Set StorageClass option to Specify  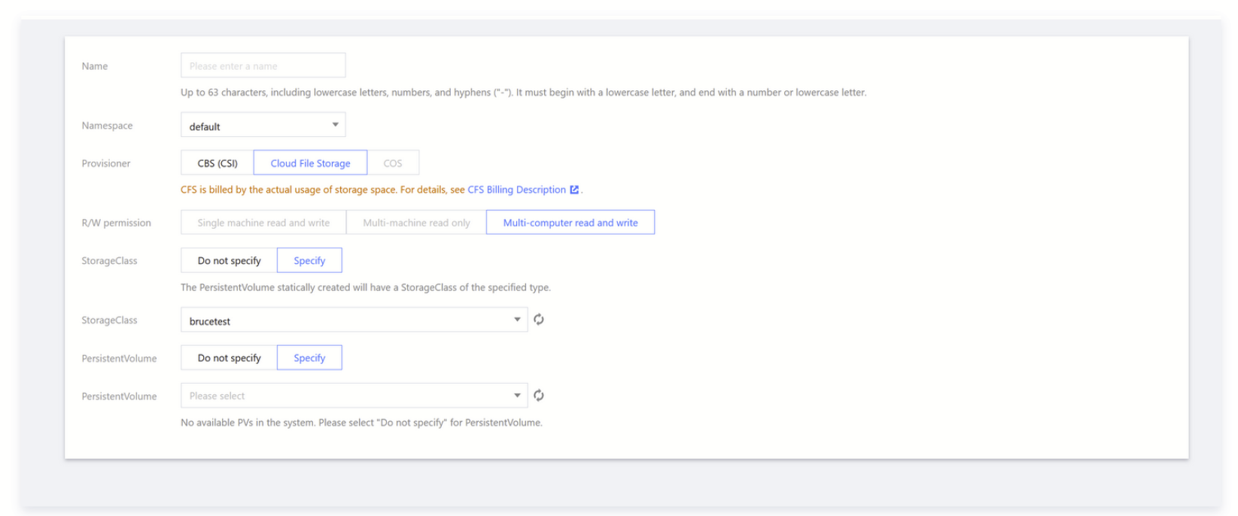click(309, 260)
